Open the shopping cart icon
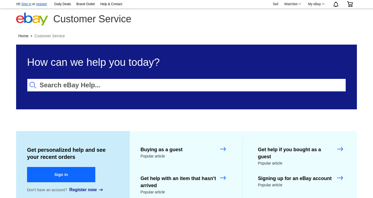Screen dimensions: 373x198 [350, 4]
